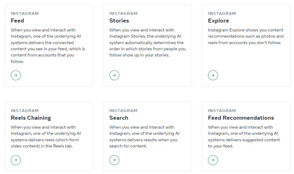The width and height of the screenshot is (294, 174).
Task: Open the Stories card arrow icon
Action: pyautogui.click(x=114, y=75)
